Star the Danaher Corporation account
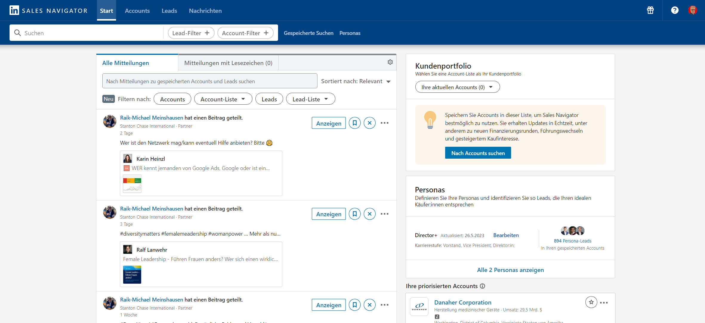 [591, 302]
